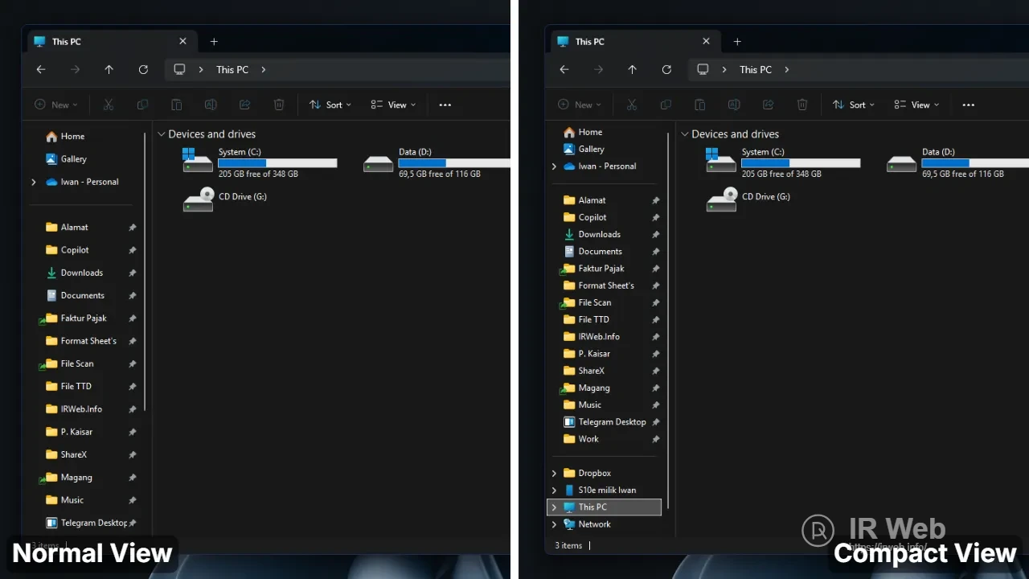This screenshot has width=1029, height=579.
Task: Collapse Devices and drives group in left window
Action: 162,134
